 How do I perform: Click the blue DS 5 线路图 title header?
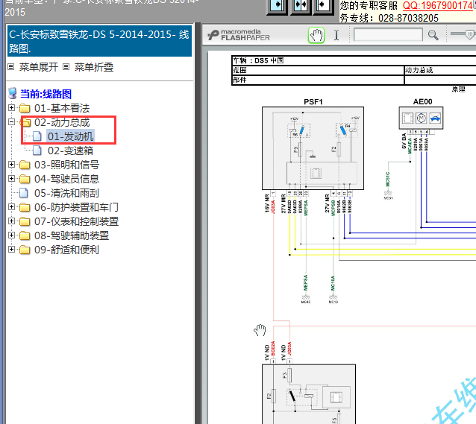[99, 41]
